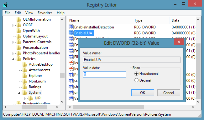Select the OptimalLayout tree label

35,36
